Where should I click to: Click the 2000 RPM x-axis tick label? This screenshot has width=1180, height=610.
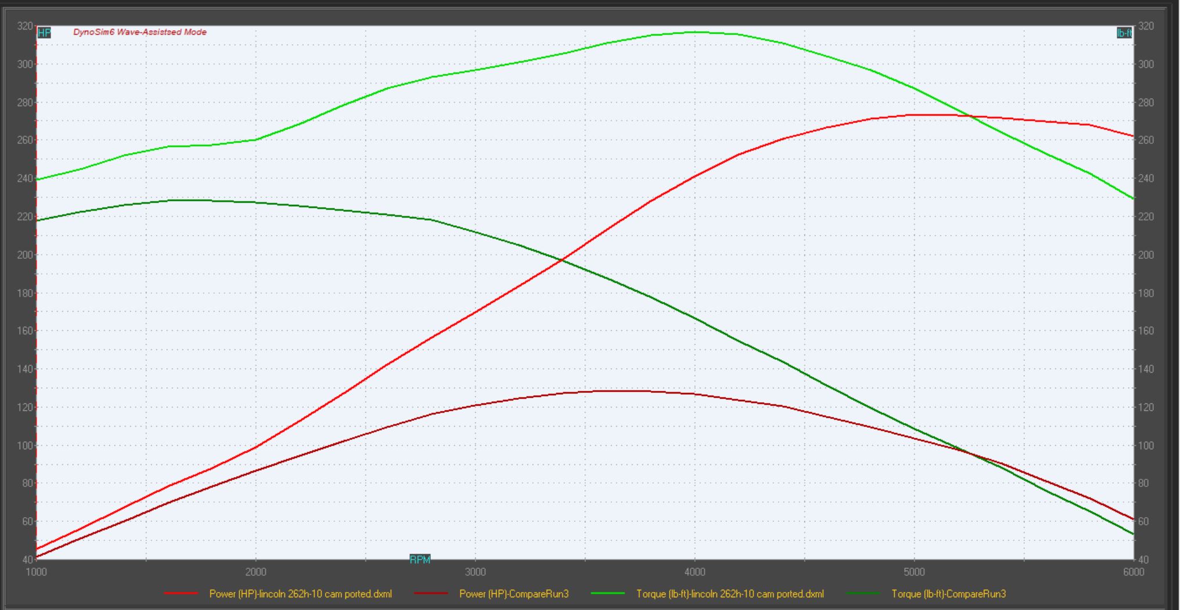pyautogui.click(x=256, y=572)
